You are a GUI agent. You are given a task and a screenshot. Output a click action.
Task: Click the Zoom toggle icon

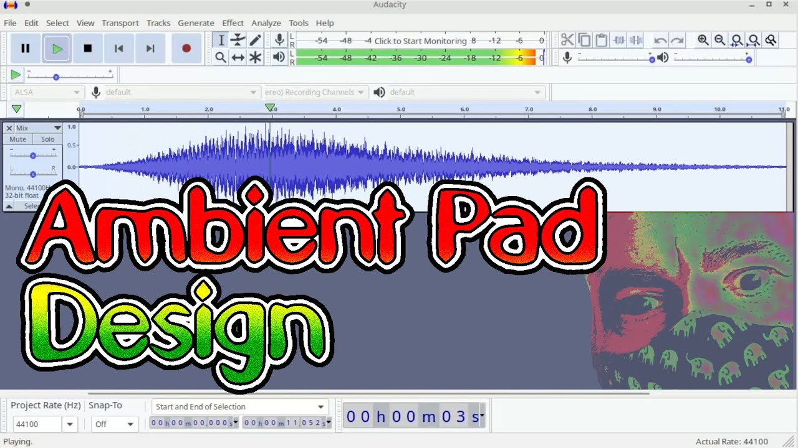[771, 40]
